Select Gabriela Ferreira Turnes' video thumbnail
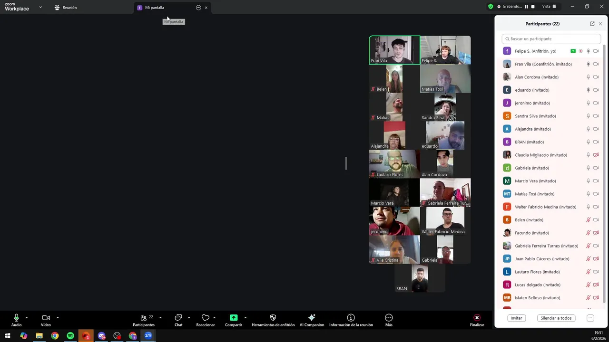609x342 pixels. click(x=445, y=192)
